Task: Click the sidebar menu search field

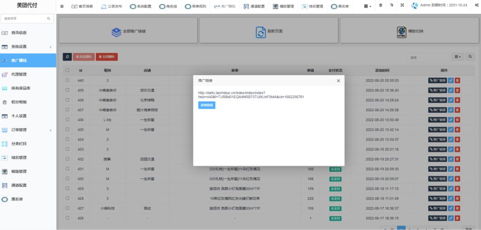Action: pyautogui.click(x=27, y=19)
